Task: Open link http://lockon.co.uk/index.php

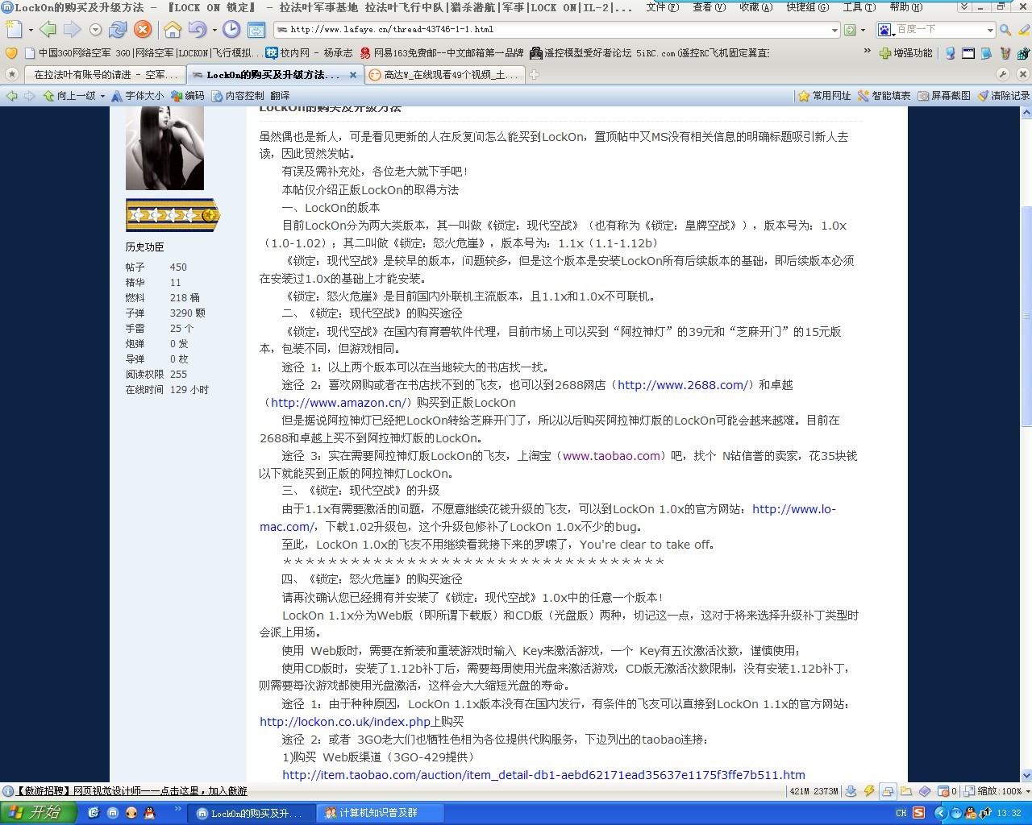Action: [x=345, y=722]
